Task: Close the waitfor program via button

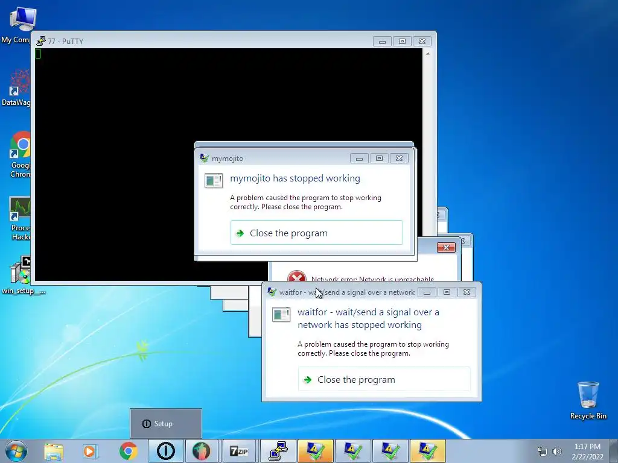Action: [384, 379]
